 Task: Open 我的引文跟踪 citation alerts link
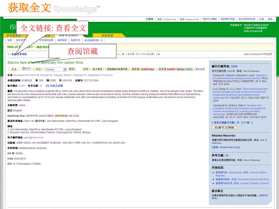tap(210, 19)
